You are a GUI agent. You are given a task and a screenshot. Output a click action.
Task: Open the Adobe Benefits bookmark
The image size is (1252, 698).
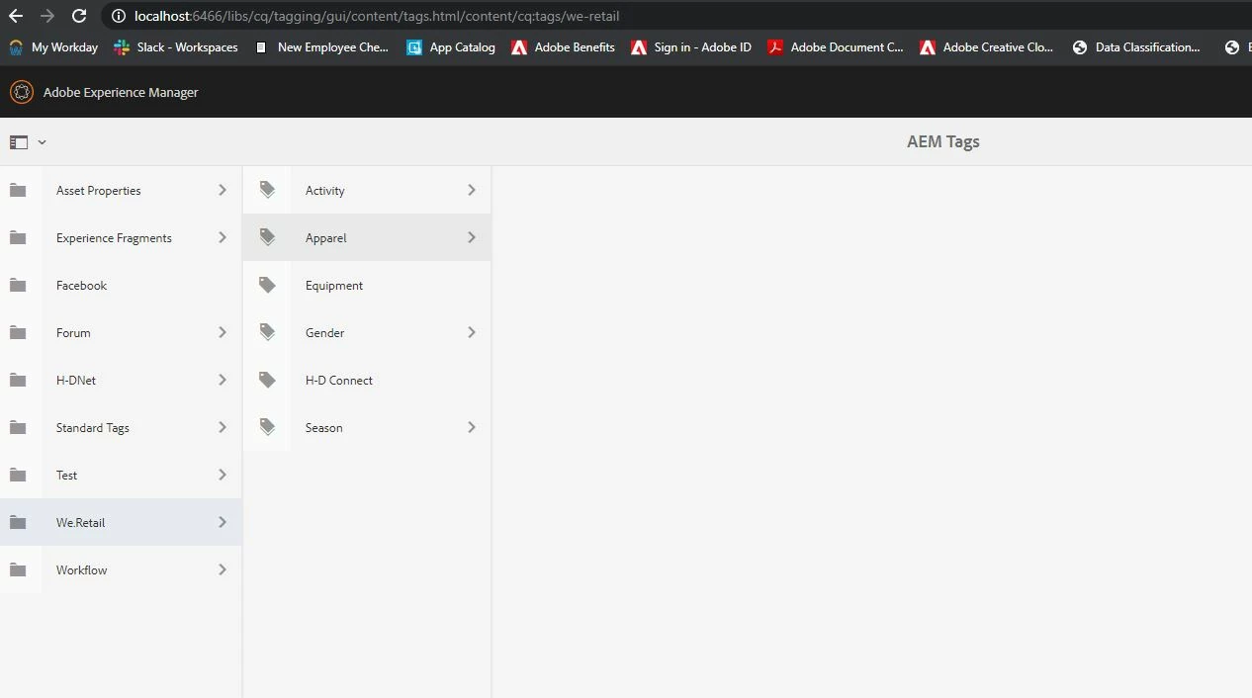click(x=563, y=47)
